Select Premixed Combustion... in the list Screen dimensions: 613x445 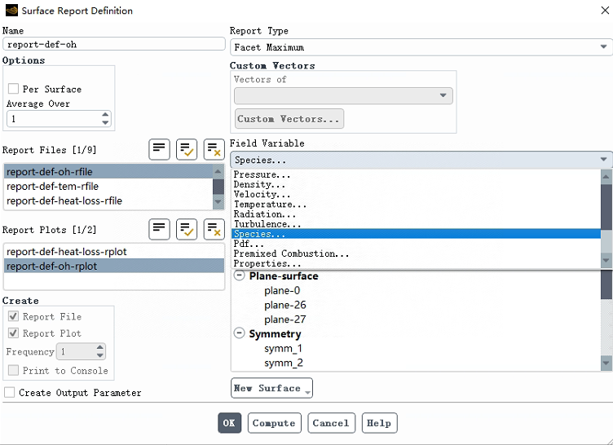pos(291,253)
